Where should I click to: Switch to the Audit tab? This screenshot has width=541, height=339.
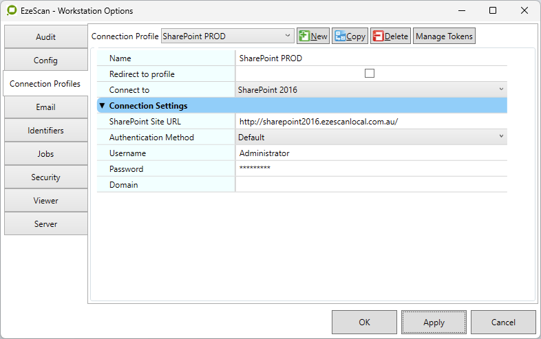pyautogui.click(x=45, y=37)
